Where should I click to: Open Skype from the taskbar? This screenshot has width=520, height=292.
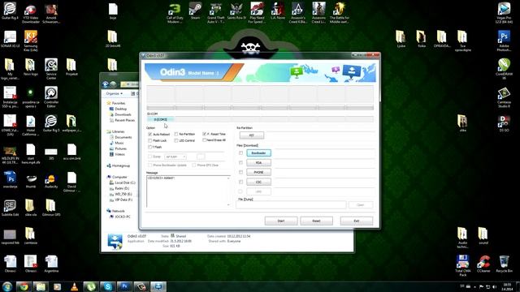[x=108, y=286]
